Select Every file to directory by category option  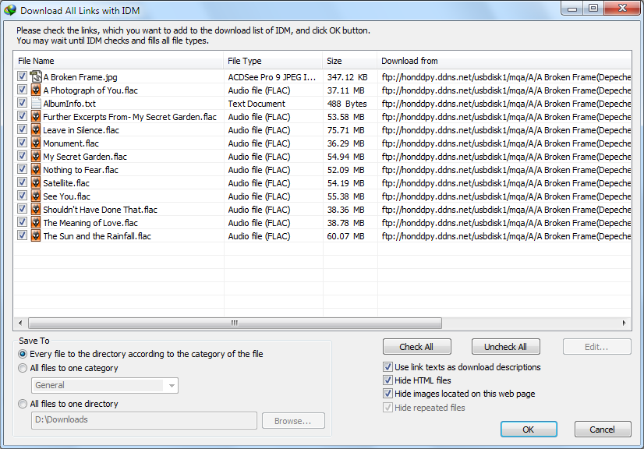tap(23, 354)
